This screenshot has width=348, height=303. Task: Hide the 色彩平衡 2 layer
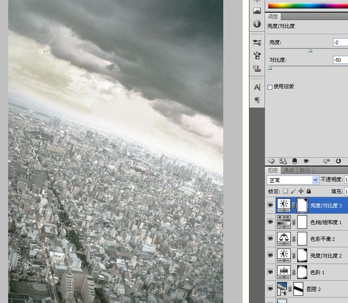pos(271,239)
